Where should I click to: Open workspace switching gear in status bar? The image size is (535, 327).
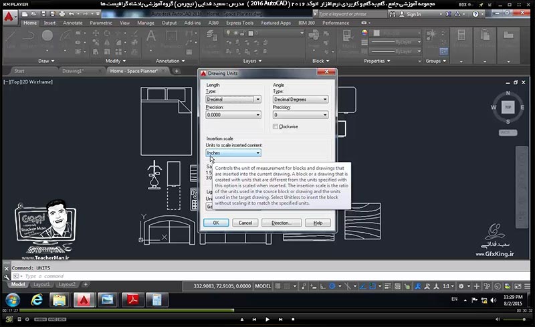coord(461,286)
